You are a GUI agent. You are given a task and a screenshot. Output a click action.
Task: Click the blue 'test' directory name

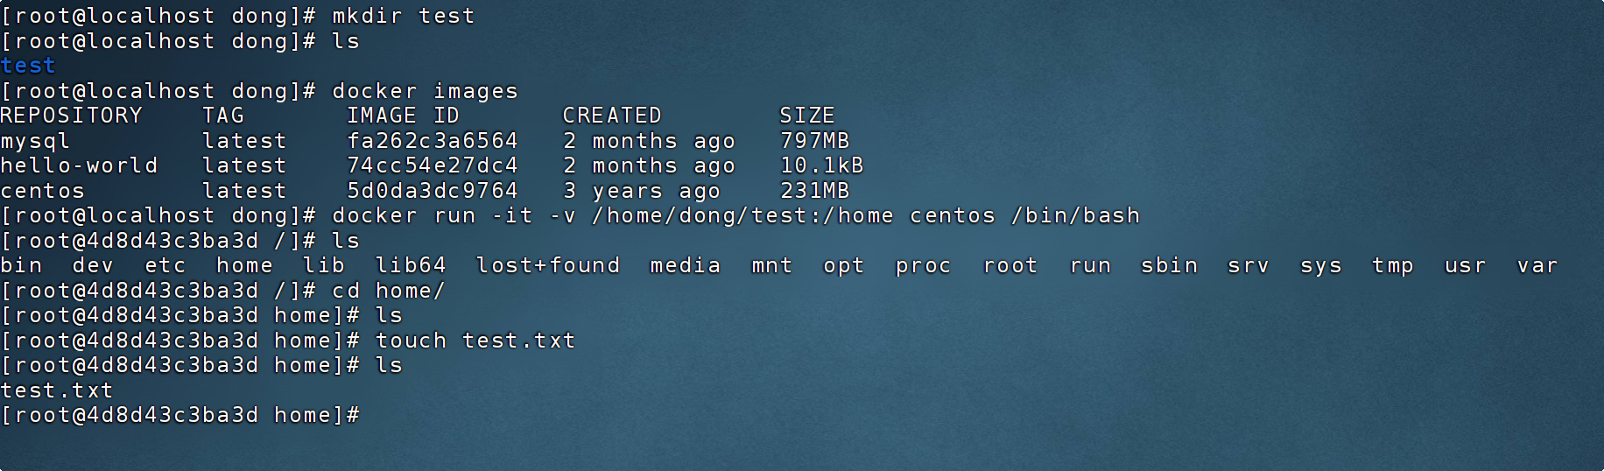coord(28,66)
